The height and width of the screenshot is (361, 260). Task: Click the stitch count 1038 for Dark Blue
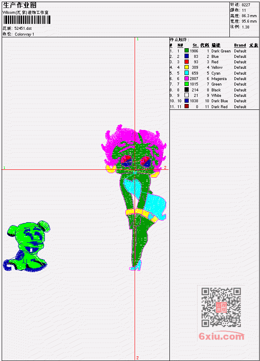[x=194, y=101]
